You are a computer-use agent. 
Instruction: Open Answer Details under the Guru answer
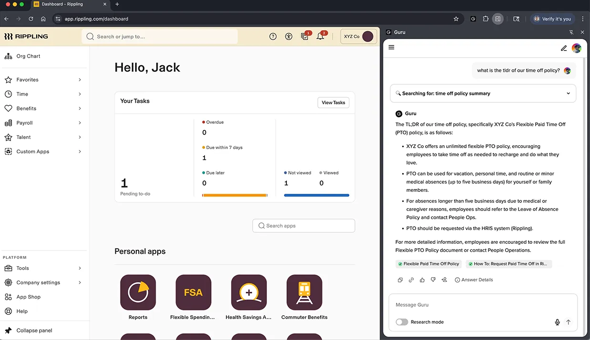(x=474, y=280)
